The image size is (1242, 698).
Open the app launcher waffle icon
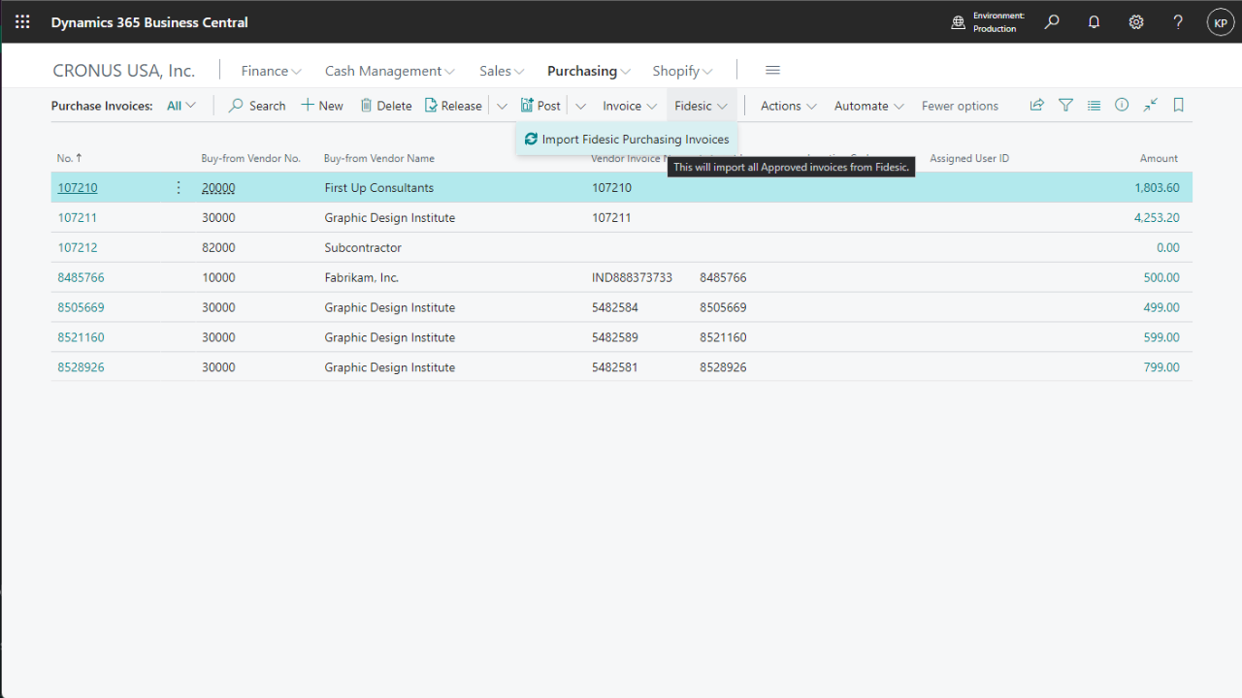point(22,21)
